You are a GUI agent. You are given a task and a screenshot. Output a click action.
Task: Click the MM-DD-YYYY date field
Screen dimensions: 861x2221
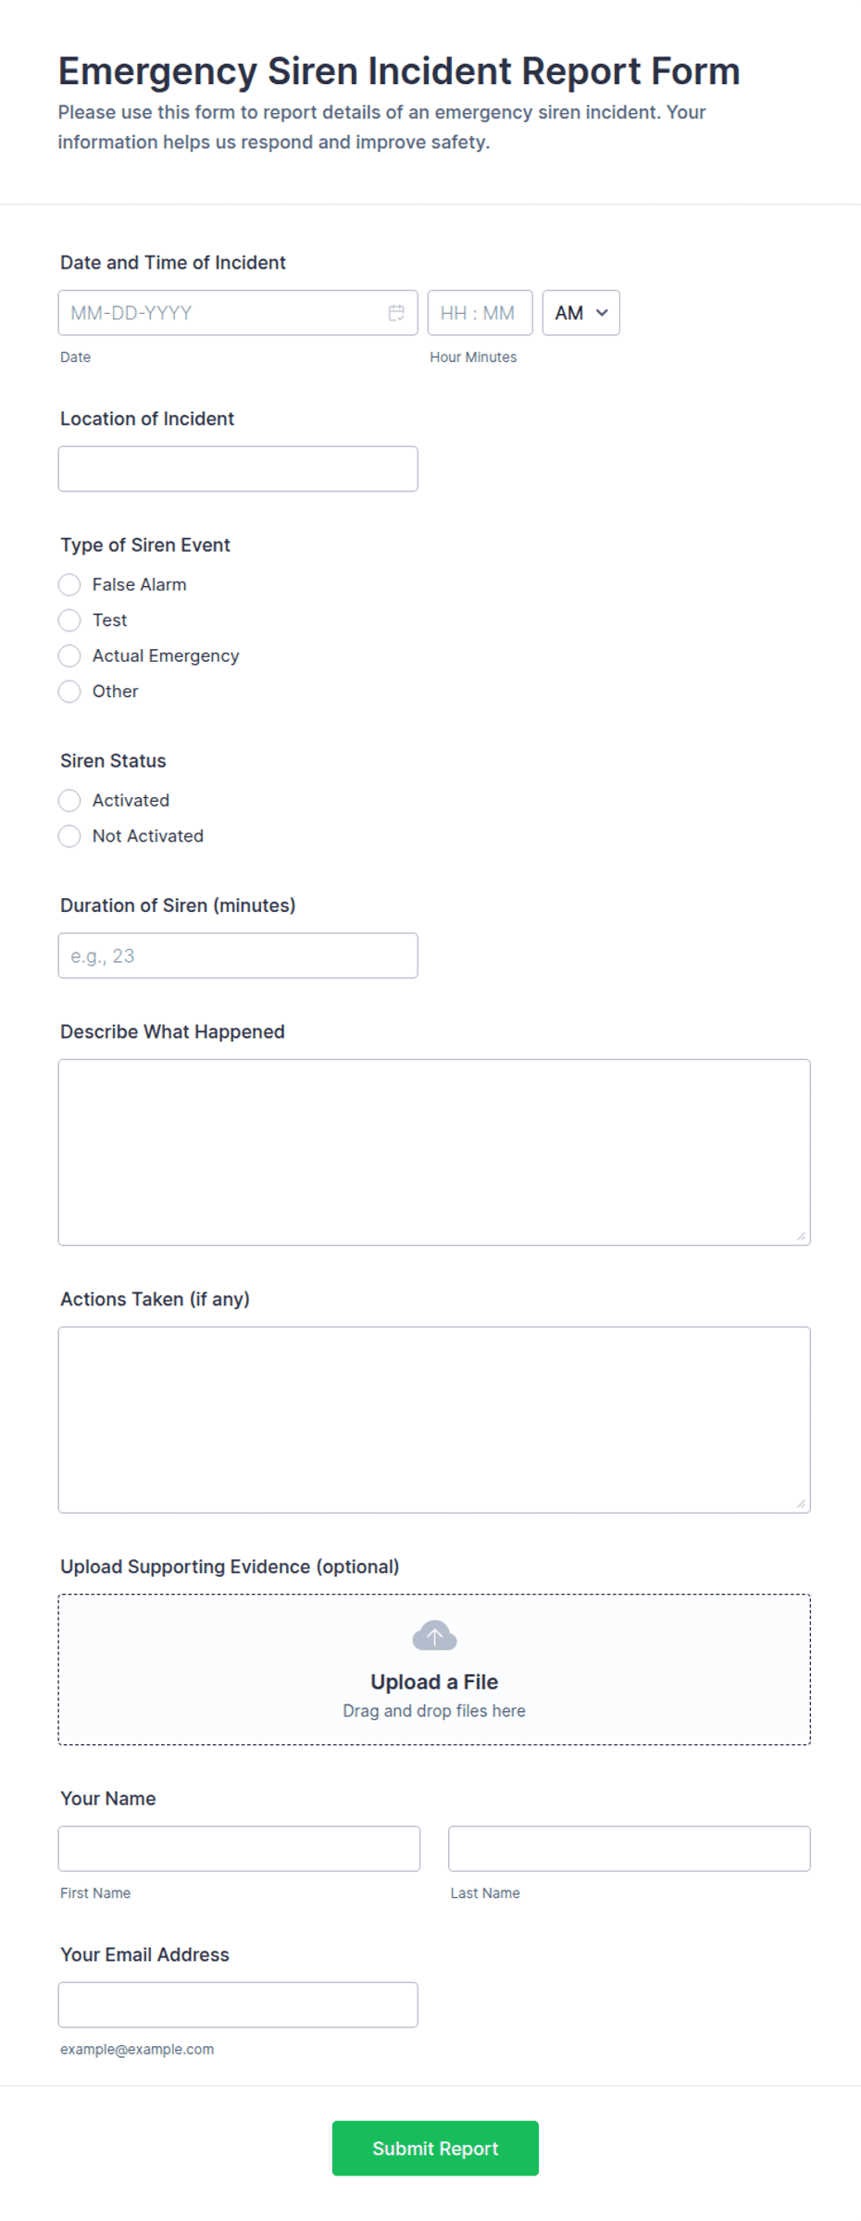pos(238,313)
